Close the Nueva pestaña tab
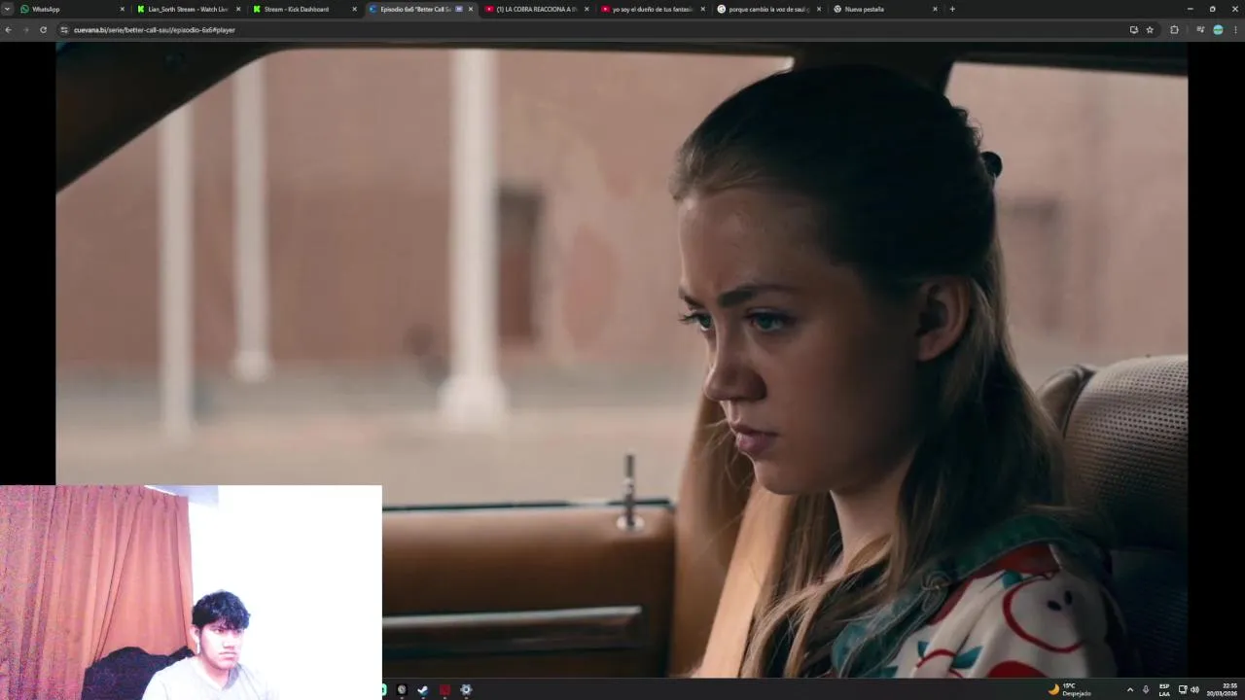Screen dimensions: 1245x700 (935, 9)
